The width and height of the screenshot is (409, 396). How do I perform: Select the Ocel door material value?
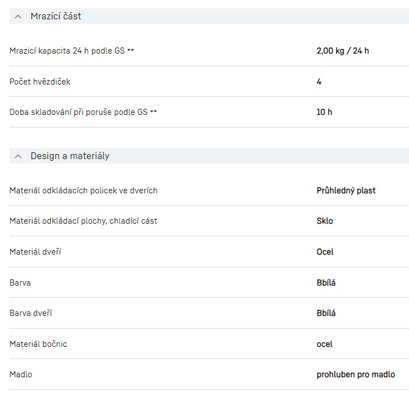(325, 252)
